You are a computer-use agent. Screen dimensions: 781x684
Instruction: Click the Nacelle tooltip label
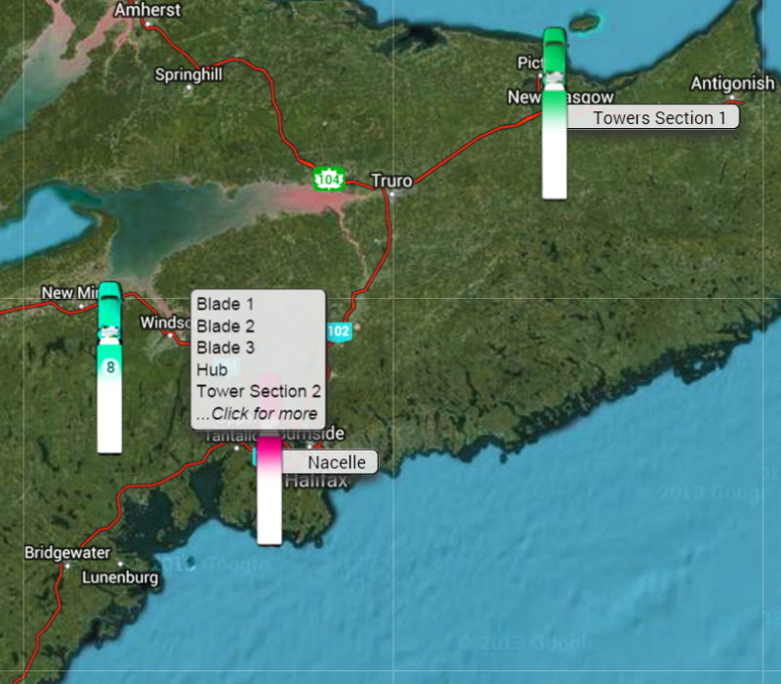336,462
